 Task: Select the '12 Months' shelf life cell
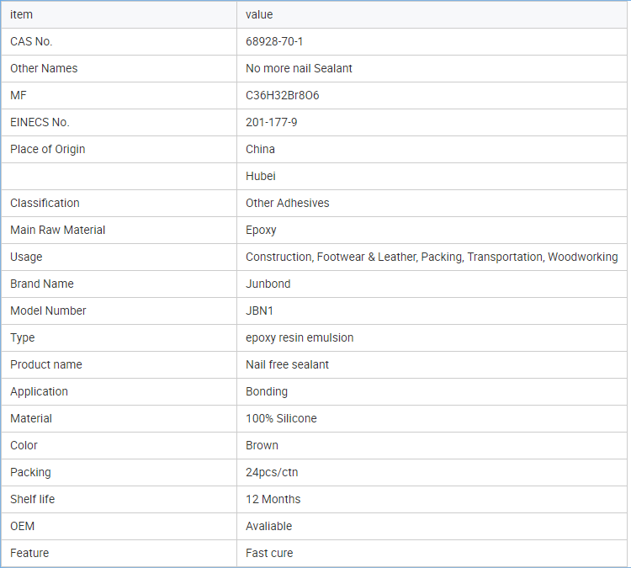tap(273, 499)
